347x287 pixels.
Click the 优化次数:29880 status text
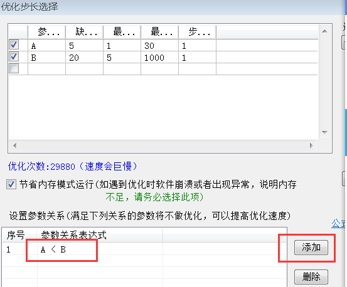tap(73, 166)
